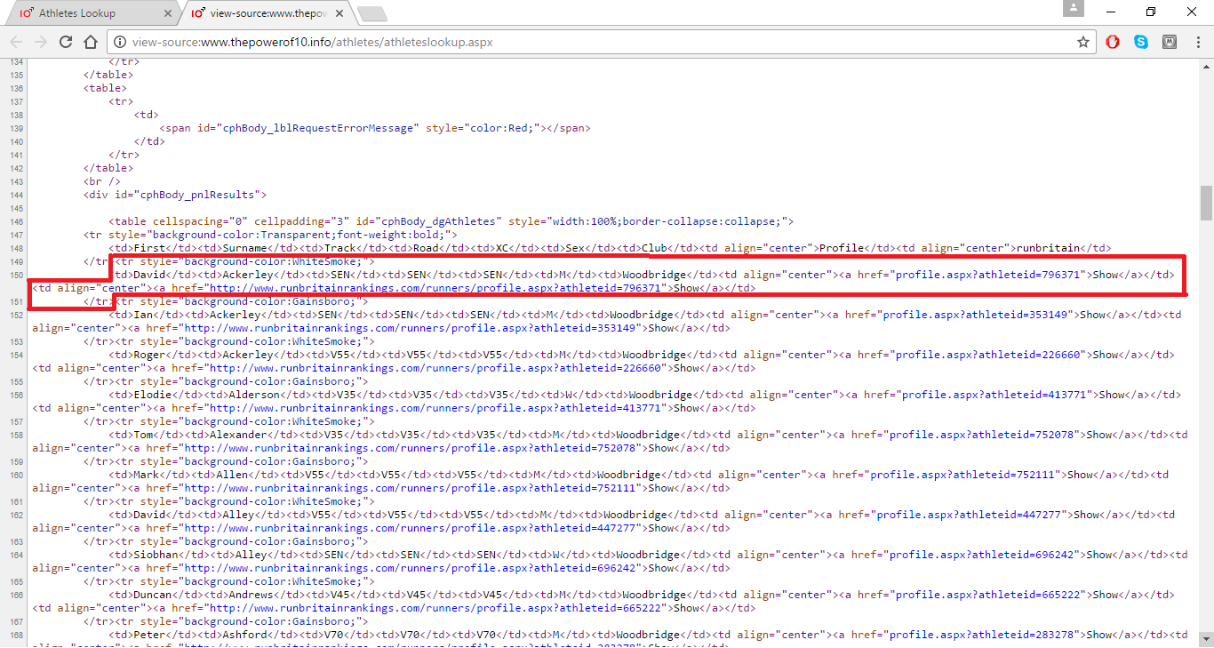Open the Skype extension icon

coord(1141,42)
